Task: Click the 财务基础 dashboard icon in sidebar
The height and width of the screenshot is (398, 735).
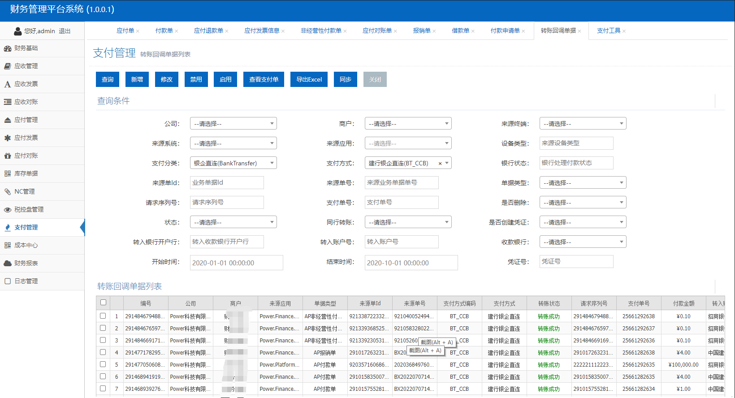Action: [x=8, y=48]
